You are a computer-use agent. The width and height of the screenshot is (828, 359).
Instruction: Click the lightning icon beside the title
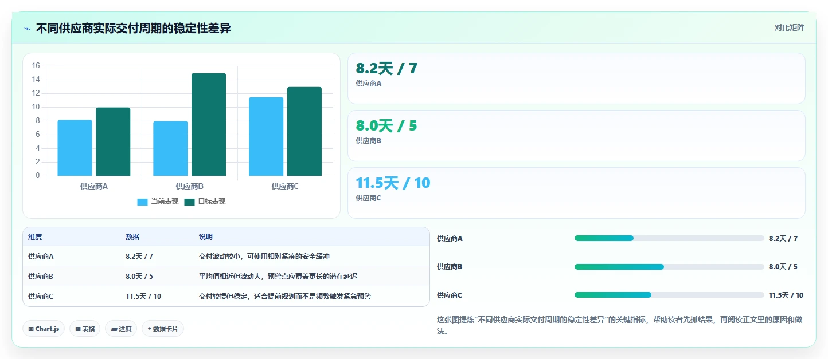27,29
